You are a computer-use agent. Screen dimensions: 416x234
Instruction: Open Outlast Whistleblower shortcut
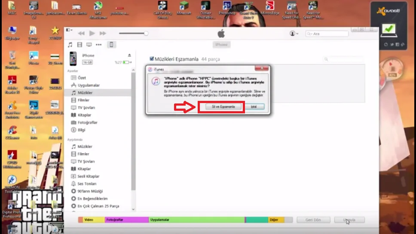coord(205,10)
